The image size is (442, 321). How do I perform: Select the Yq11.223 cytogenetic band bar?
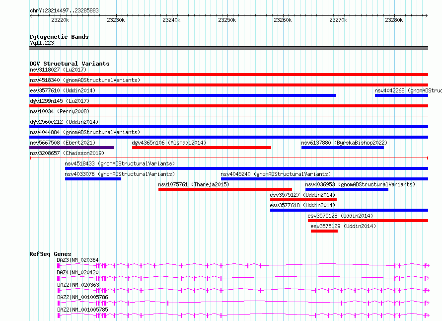coord(228,48)
